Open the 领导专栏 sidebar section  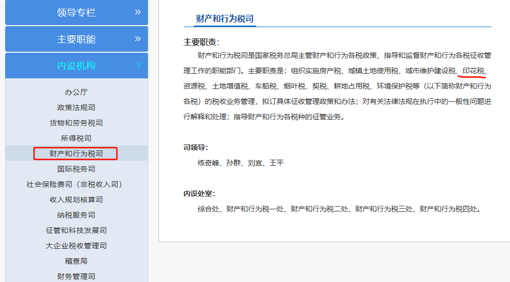(76, 13)
